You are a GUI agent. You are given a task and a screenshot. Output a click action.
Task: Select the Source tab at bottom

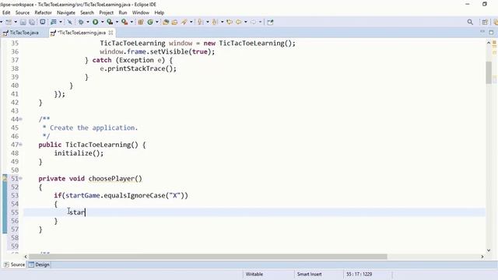14,264
